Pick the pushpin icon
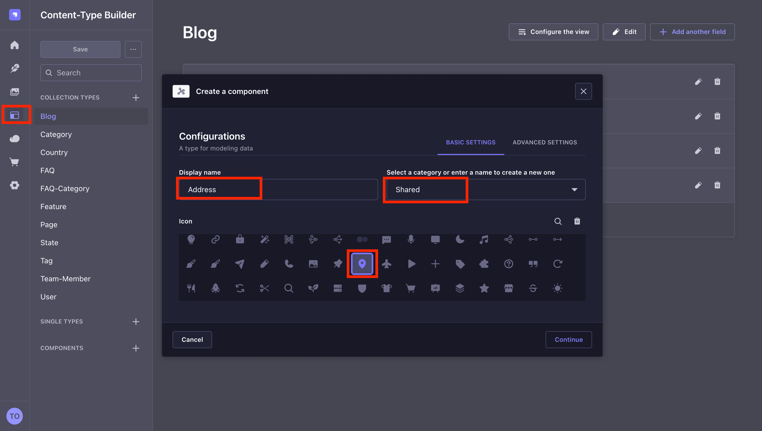This screenshot has width=762, height=431. tap(338, 264)
